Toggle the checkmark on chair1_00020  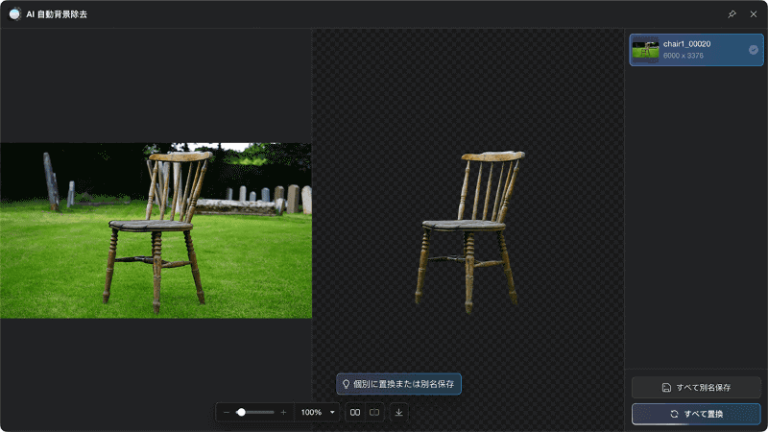point(754,50)
